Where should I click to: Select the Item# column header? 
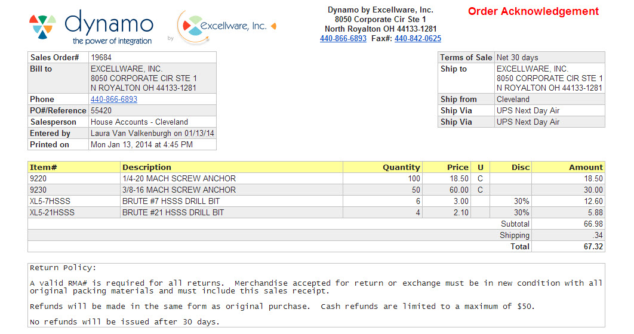[43, 168]
